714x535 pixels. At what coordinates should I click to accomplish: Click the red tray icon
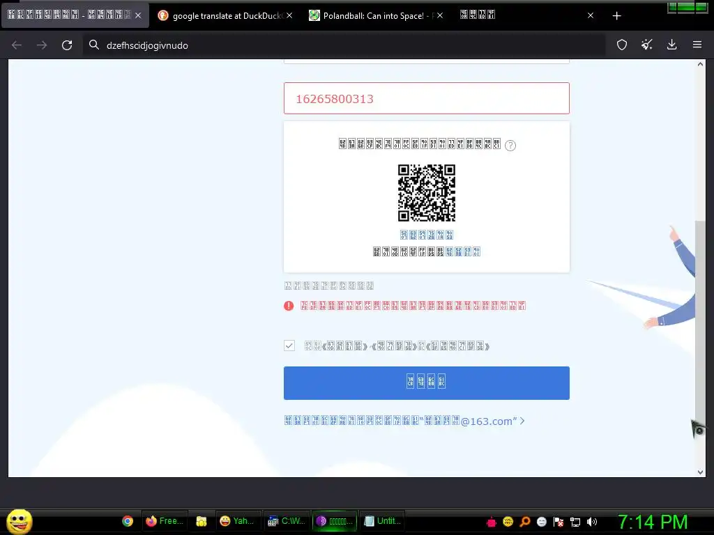pyautogui.click(x=492, y=522)
